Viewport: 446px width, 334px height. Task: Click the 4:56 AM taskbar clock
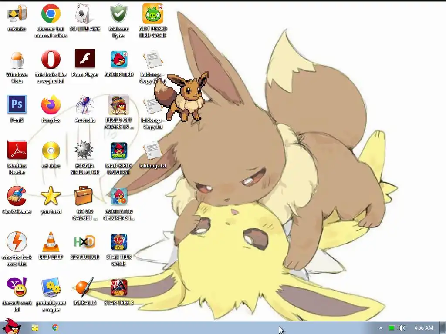[424, 328]
